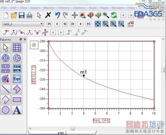166x135 pixels.
Task: Activate the View All move arrows icon
Action: pyautogui.click(x=75, y=15)
